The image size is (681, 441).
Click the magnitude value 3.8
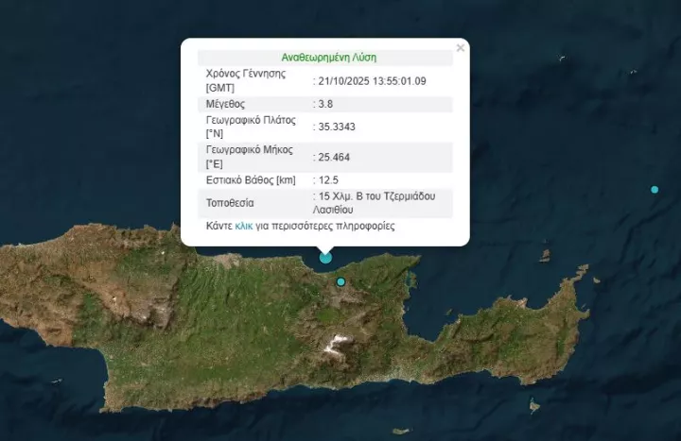(325, 103)
